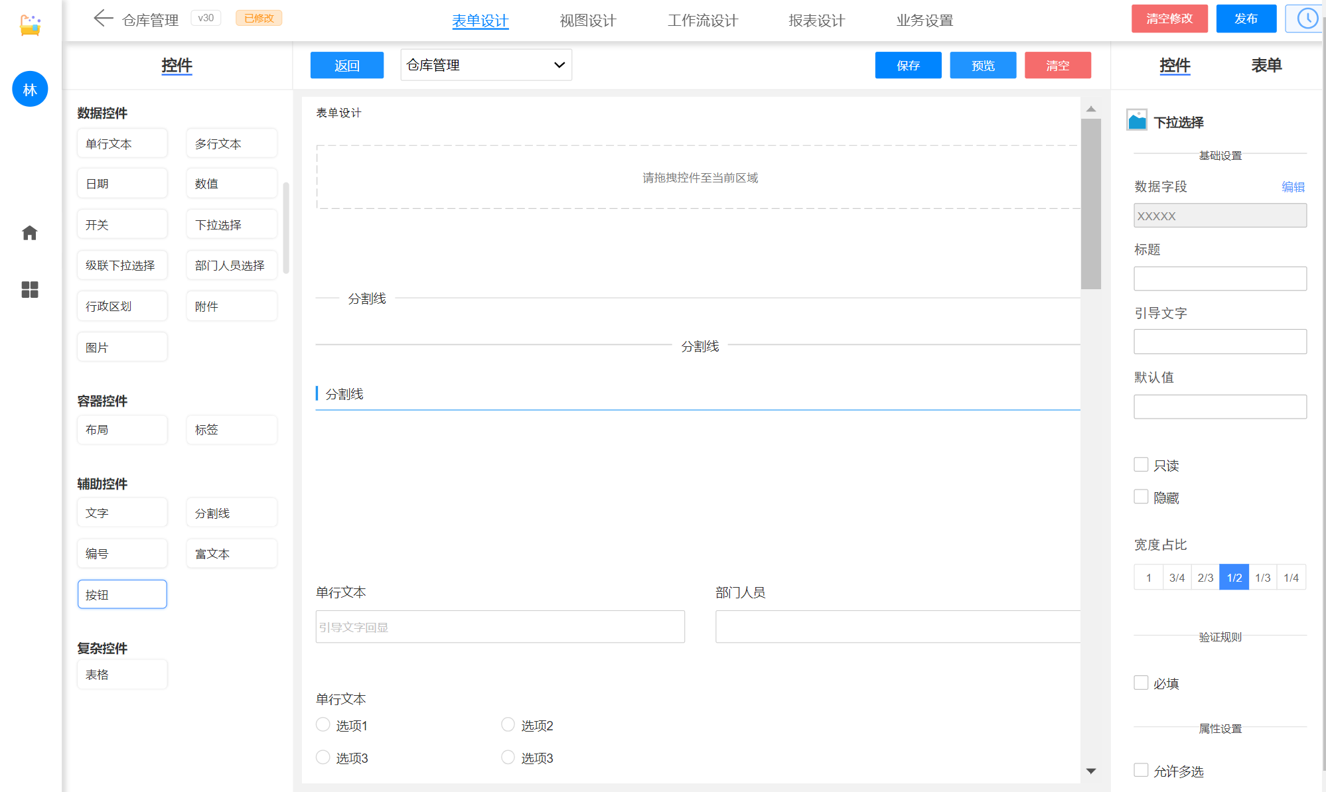Select the 附件 control

[x=232, y=306]
